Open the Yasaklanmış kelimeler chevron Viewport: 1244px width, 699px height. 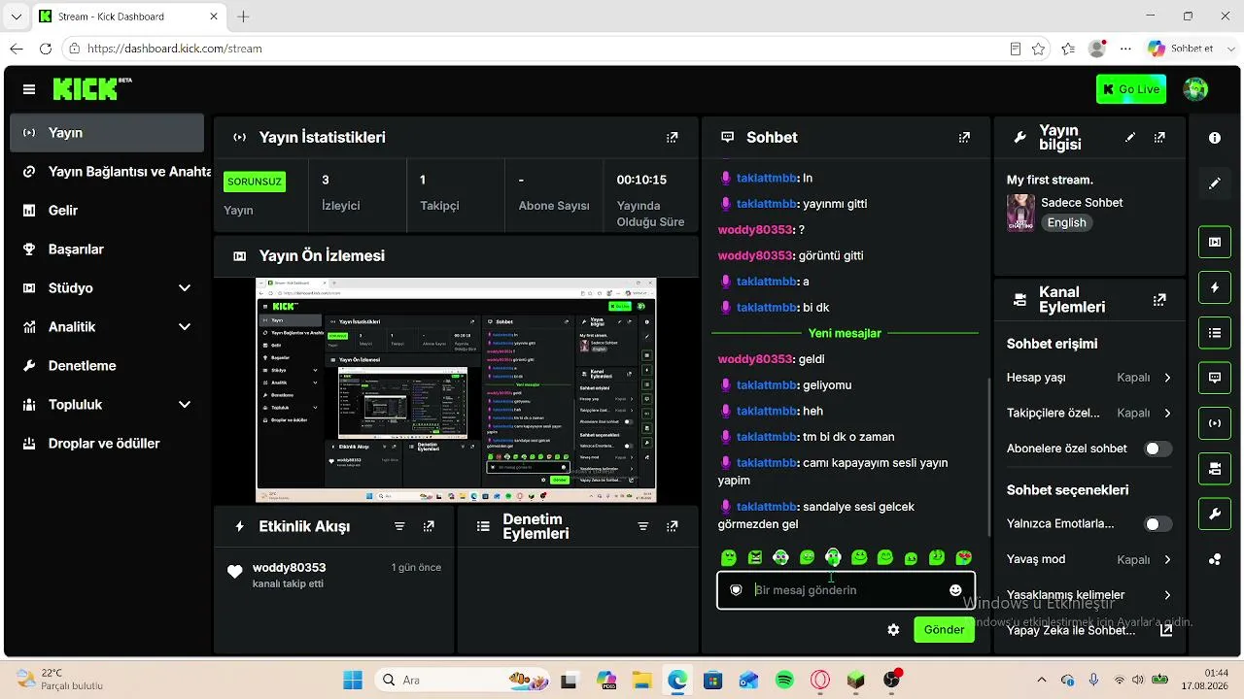[x=1167, y=595]
